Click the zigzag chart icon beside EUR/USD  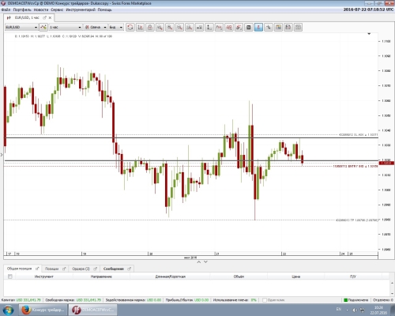(43, 27)
